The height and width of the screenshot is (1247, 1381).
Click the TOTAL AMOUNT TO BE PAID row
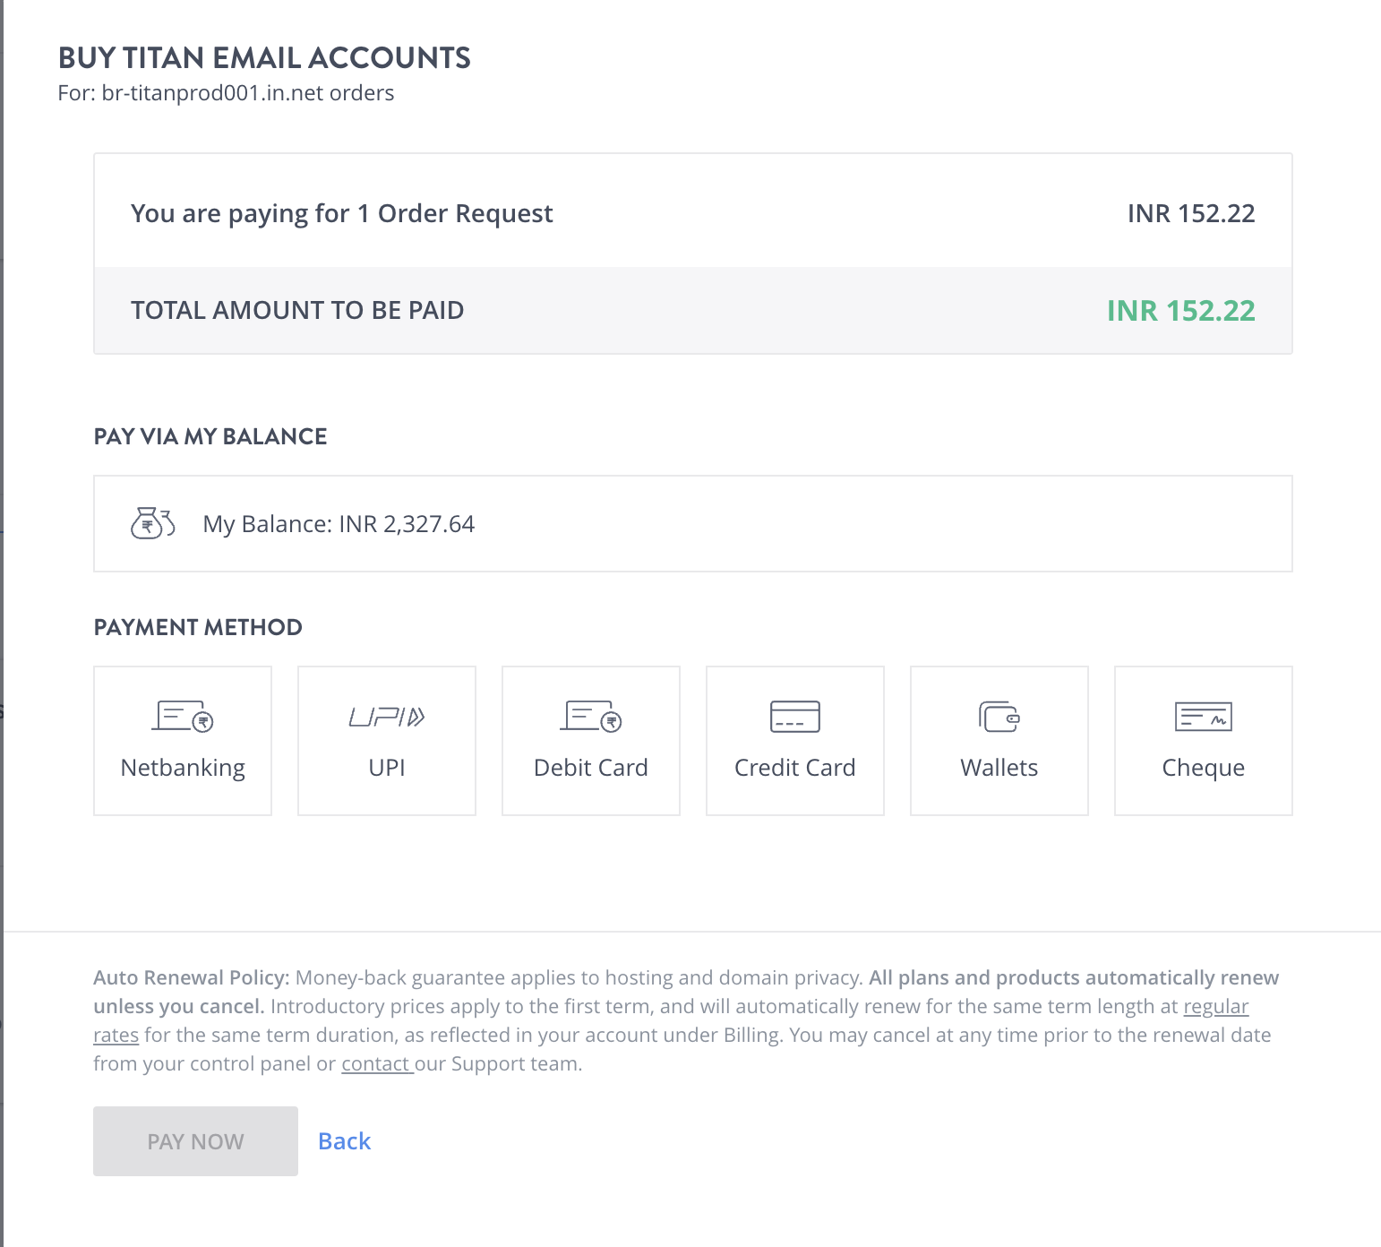[692, 310]
